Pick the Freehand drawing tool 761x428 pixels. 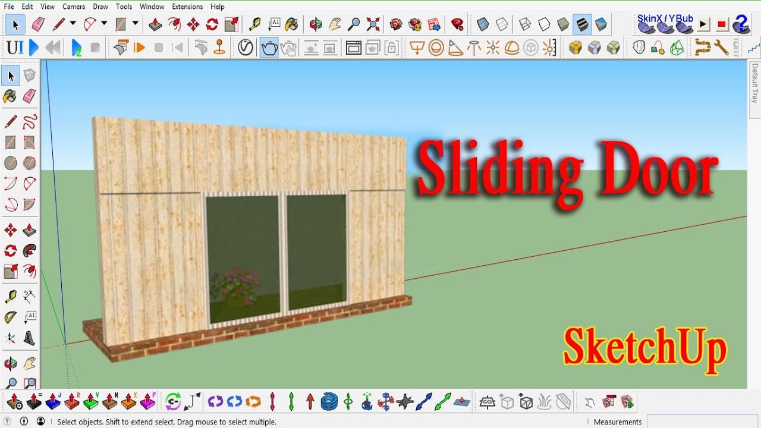29,122
